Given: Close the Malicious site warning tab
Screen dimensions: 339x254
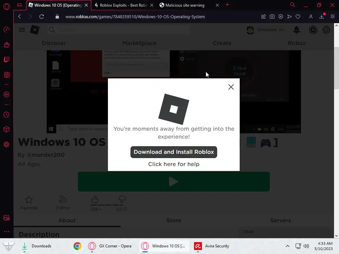Looking at the screenshot, I should [x=217, y=5].
